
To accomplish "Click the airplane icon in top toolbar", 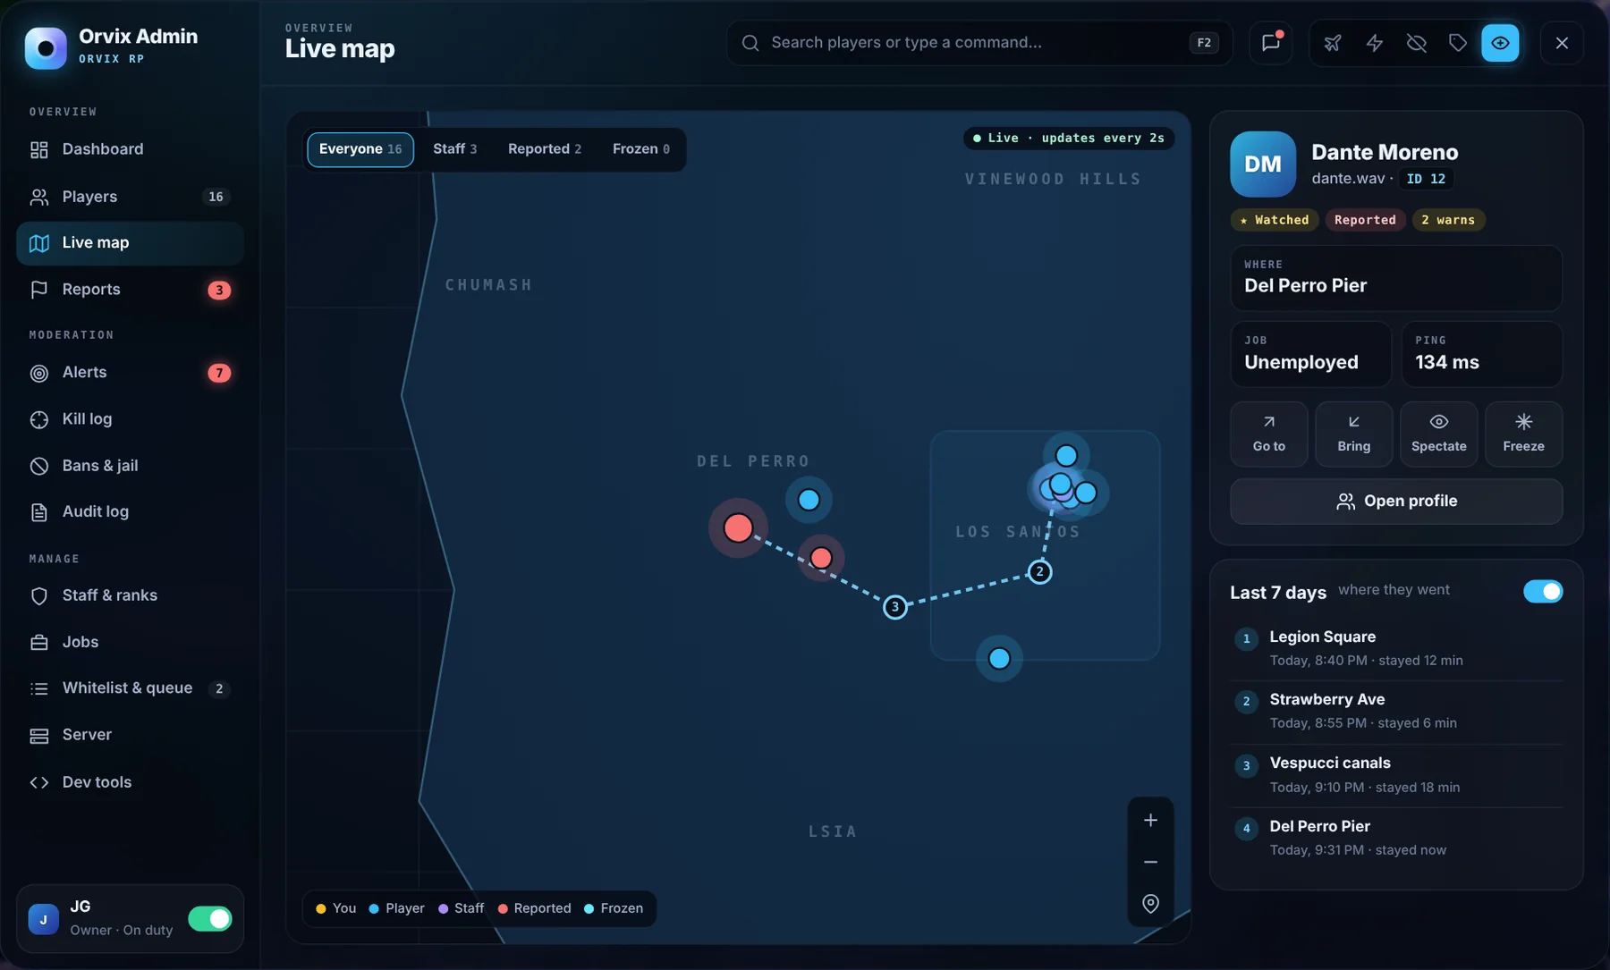I will [x=1333, y=43].
